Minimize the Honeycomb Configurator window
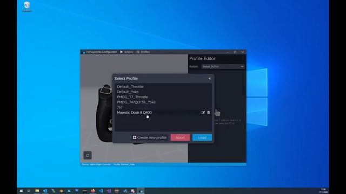Viewport: 346px width, 194px height. 228,52
